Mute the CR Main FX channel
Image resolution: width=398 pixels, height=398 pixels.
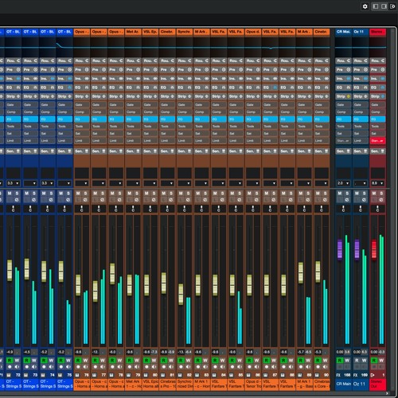[340, 193]
